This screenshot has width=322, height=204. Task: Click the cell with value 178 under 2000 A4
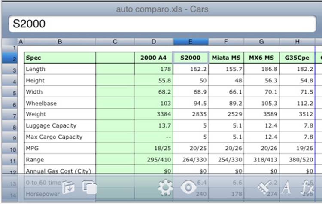click(154, 69)
